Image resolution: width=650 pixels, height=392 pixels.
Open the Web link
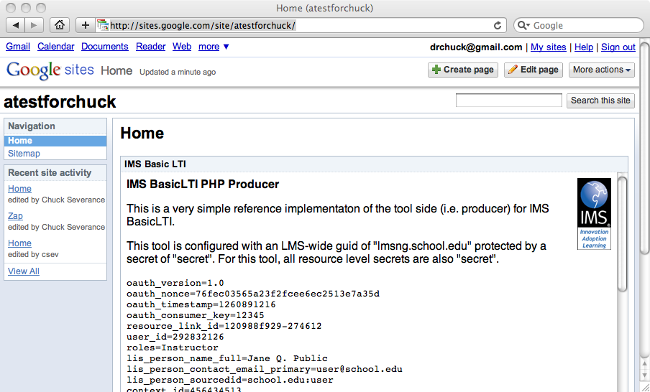[x=182, y=47]
